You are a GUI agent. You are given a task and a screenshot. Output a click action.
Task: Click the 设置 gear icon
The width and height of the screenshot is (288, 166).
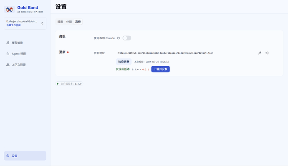[8, 156]
